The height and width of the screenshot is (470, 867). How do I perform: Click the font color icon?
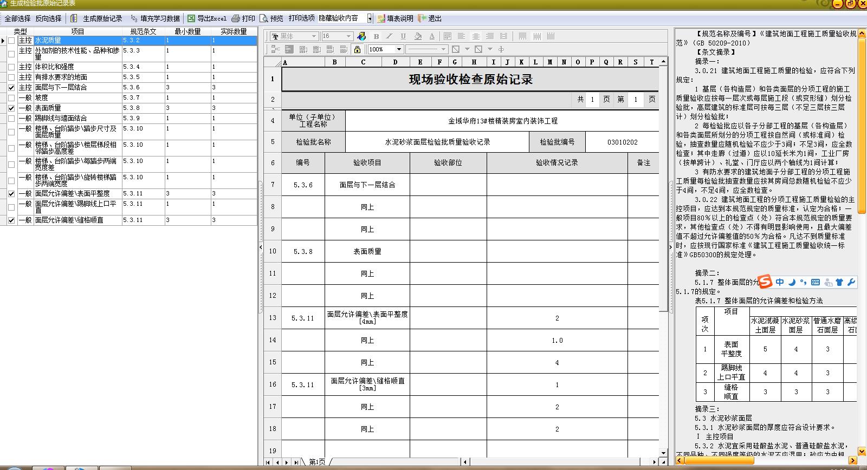(431, 36)
